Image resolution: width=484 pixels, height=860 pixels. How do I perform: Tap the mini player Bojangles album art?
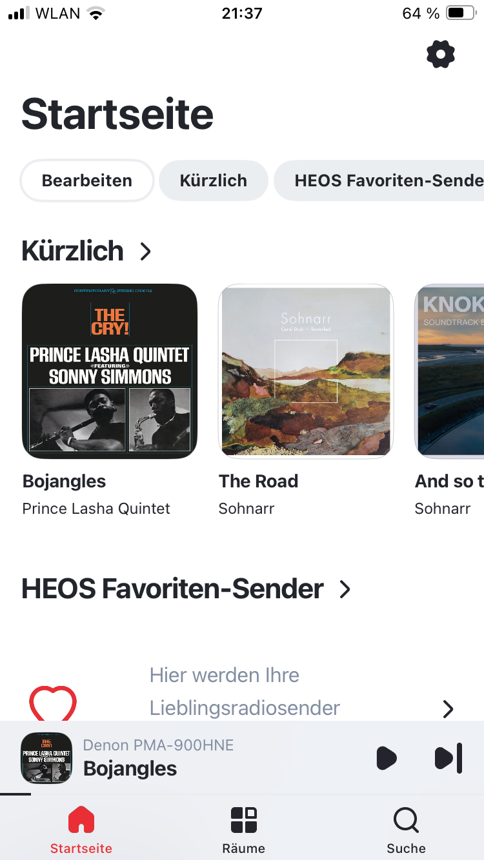46,757
